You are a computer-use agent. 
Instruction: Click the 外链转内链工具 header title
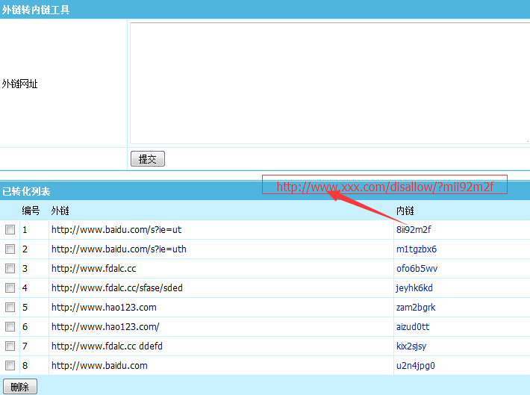[36, 10]
